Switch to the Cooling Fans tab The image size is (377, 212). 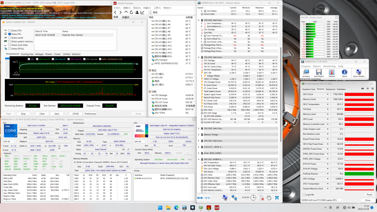[x=27, y=54]
